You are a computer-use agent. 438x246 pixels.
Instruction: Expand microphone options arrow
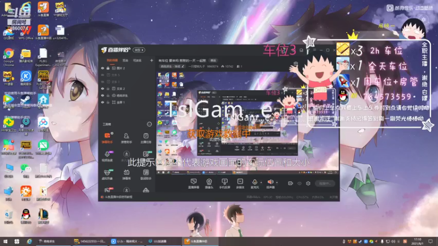(x=261, y=183)
